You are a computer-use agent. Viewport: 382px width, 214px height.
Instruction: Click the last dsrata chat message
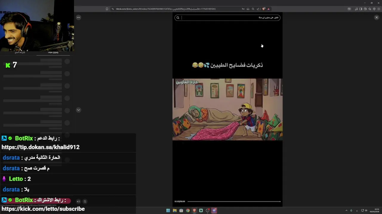(16, 189)
